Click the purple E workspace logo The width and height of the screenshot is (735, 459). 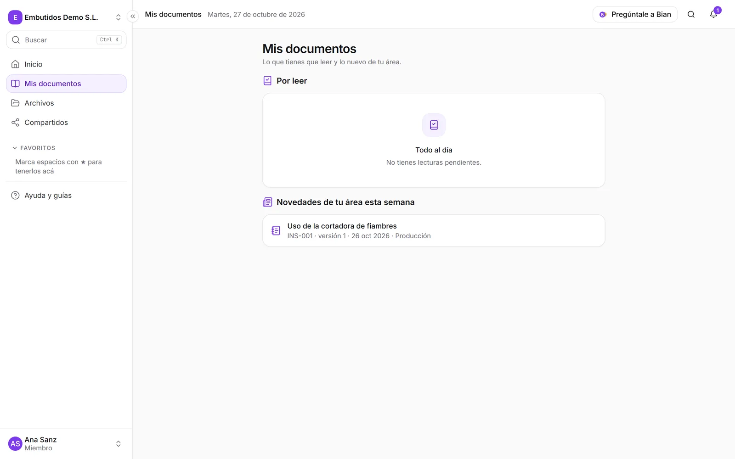coord(15,17)
